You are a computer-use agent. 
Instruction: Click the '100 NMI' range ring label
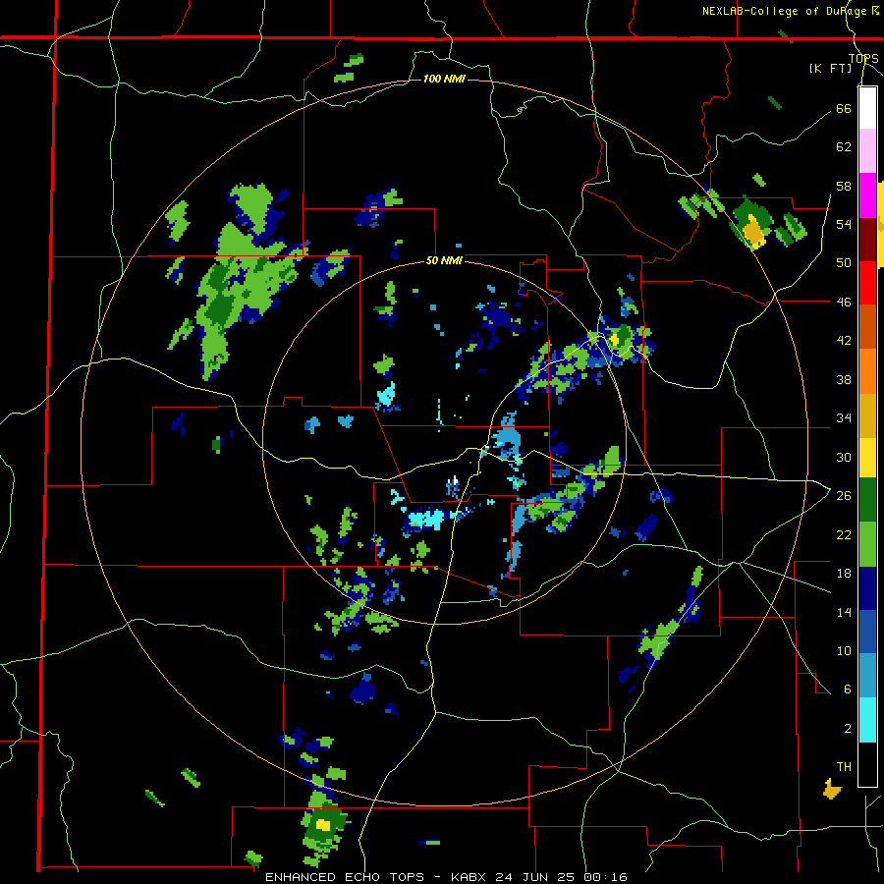tap(444, 79)
